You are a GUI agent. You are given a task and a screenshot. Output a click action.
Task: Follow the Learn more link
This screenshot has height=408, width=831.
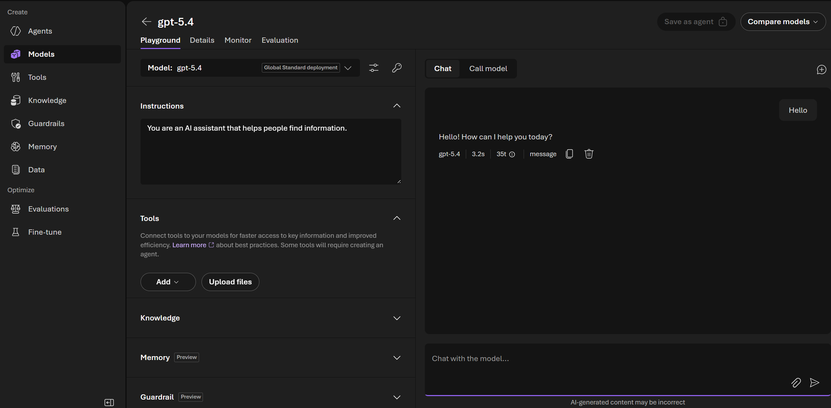[x=189, y=245]
